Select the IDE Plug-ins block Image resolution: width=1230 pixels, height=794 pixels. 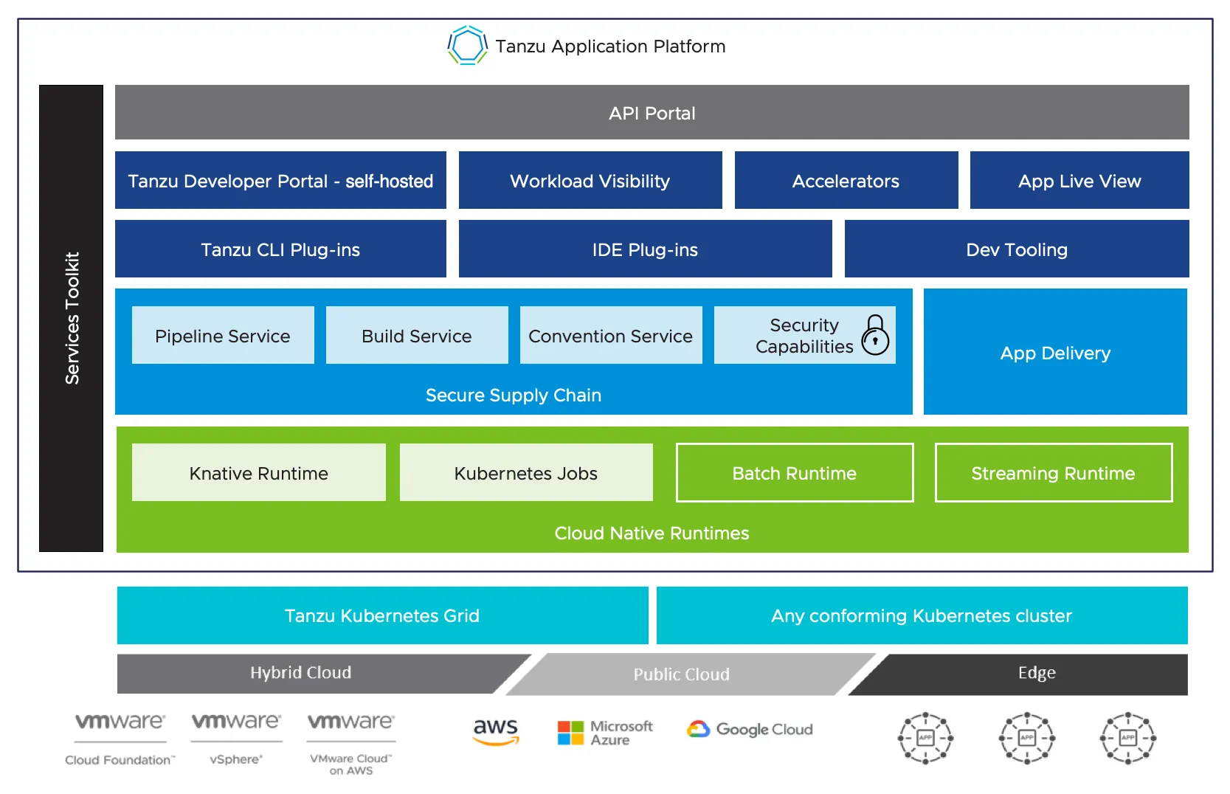coord(646,249)
